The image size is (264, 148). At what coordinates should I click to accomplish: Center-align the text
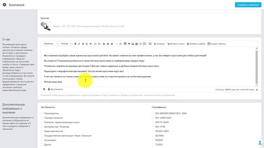click(108, 44)
